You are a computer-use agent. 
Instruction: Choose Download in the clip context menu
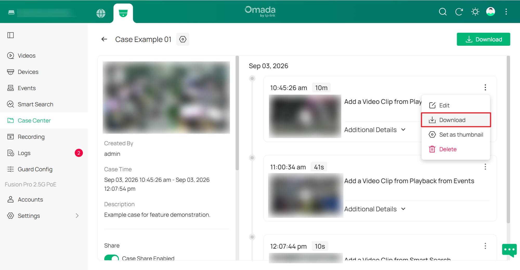[x=456, y=120]
